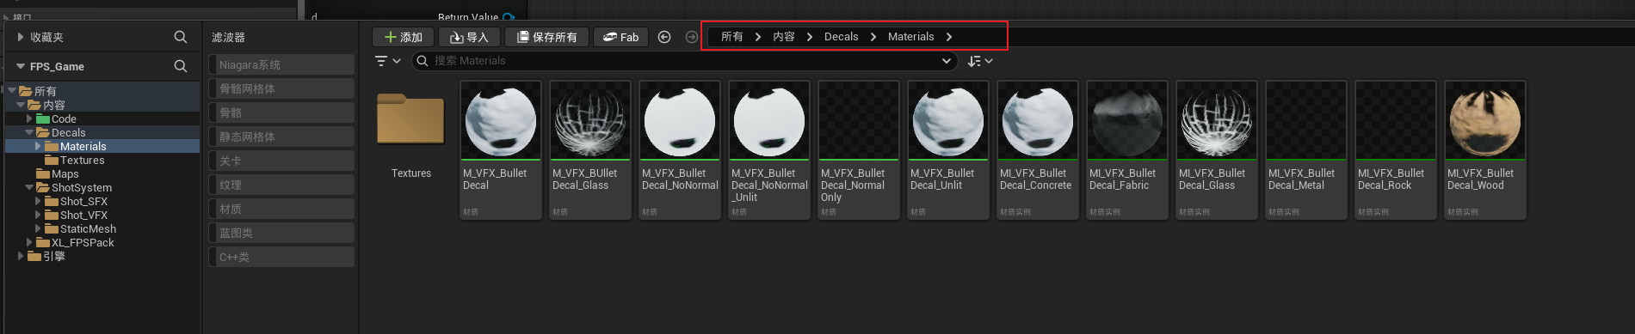This screenshot has width=1635, height=334.
Task: Open the chevron after the 所有 breadcrumb
Action: point(758,37)
